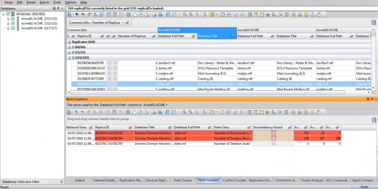Open the Tools menu
The width and height of the screenshot is (378, 189).
57,3
